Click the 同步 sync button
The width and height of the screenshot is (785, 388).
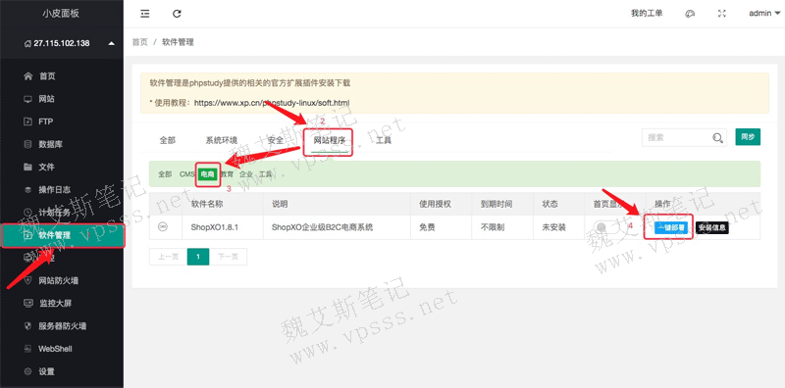point(748,137)
